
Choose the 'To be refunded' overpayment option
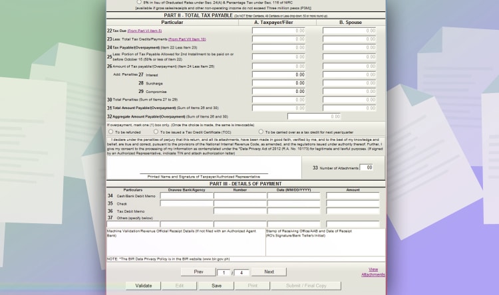(x=110, y=132)
